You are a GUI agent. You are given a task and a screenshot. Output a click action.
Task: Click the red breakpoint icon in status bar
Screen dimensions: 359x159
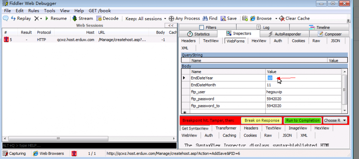[x=74, y=153]
